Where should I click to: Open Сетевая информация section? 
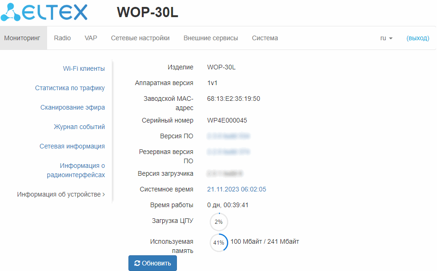click(x=72, y=146)
